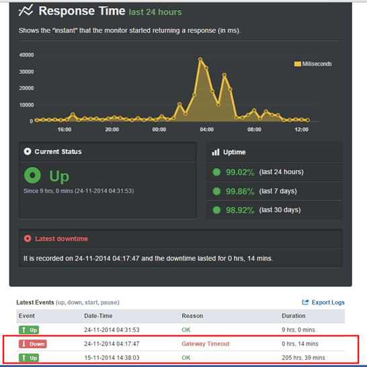Click the Current Status circle icon
This screenshot has height=367, width=367.
[x=28, y=151]
